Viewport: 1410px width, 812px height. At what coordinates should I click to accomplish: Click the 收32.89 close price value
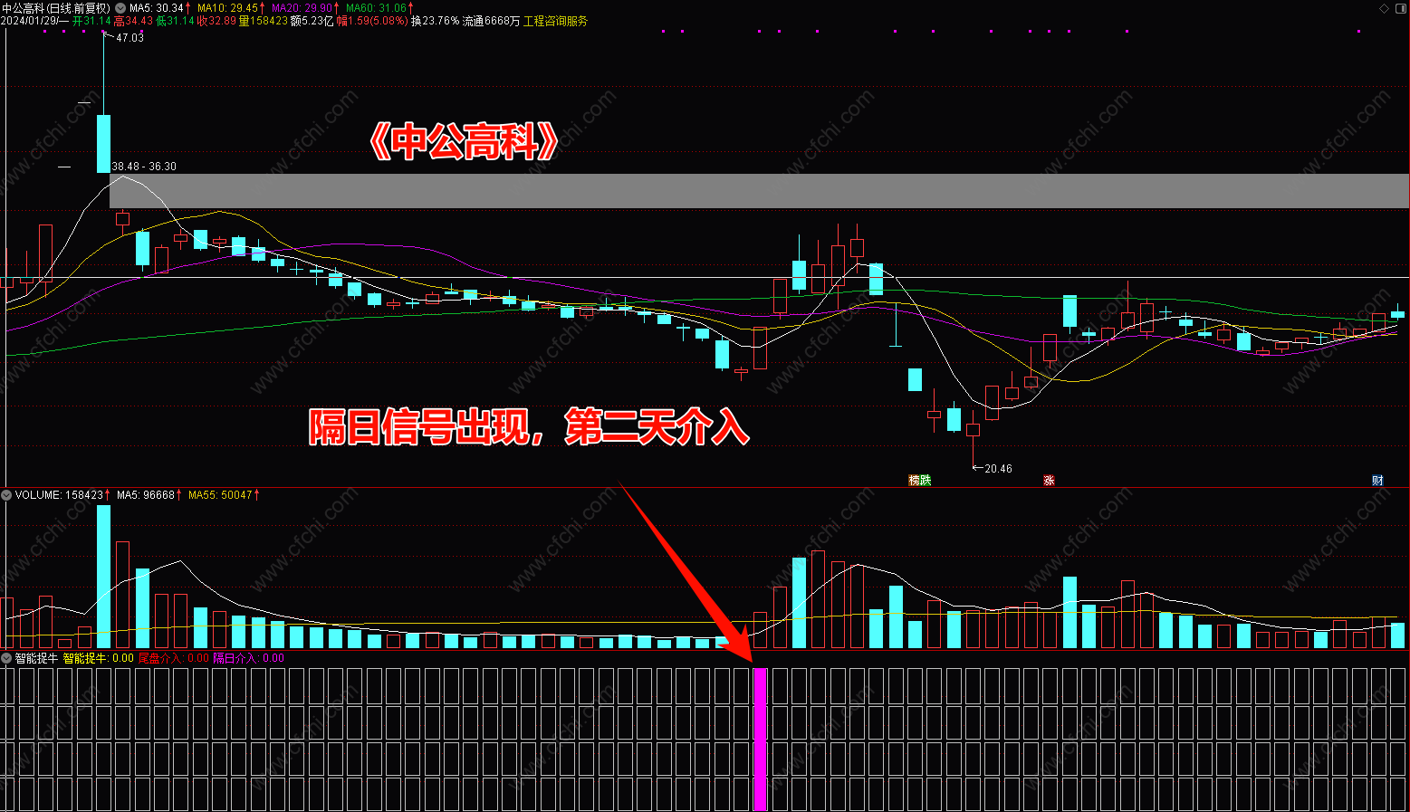click(216, 21)
